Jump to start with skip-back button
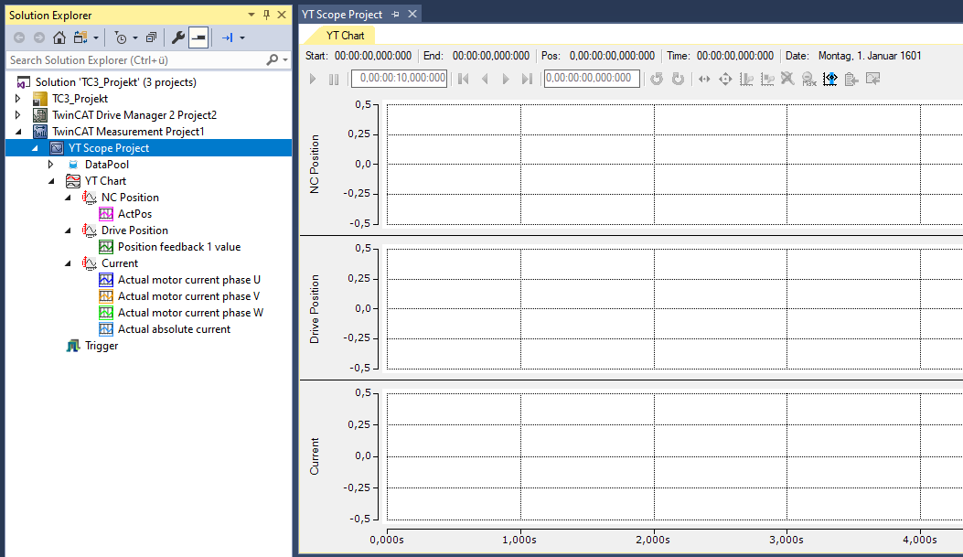The image size is (963, 557). pyautogui.click(x=464, y=79)
